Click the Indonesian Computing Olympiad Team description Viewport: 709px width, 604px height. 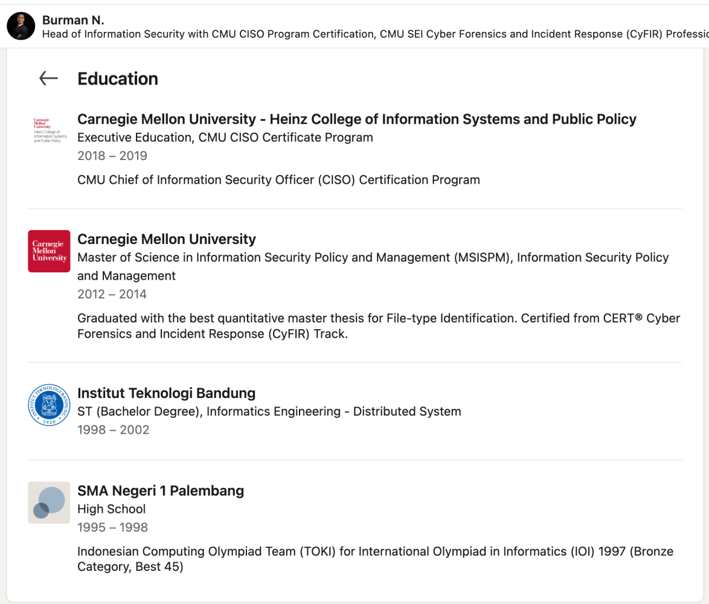[x=375, y=559]
